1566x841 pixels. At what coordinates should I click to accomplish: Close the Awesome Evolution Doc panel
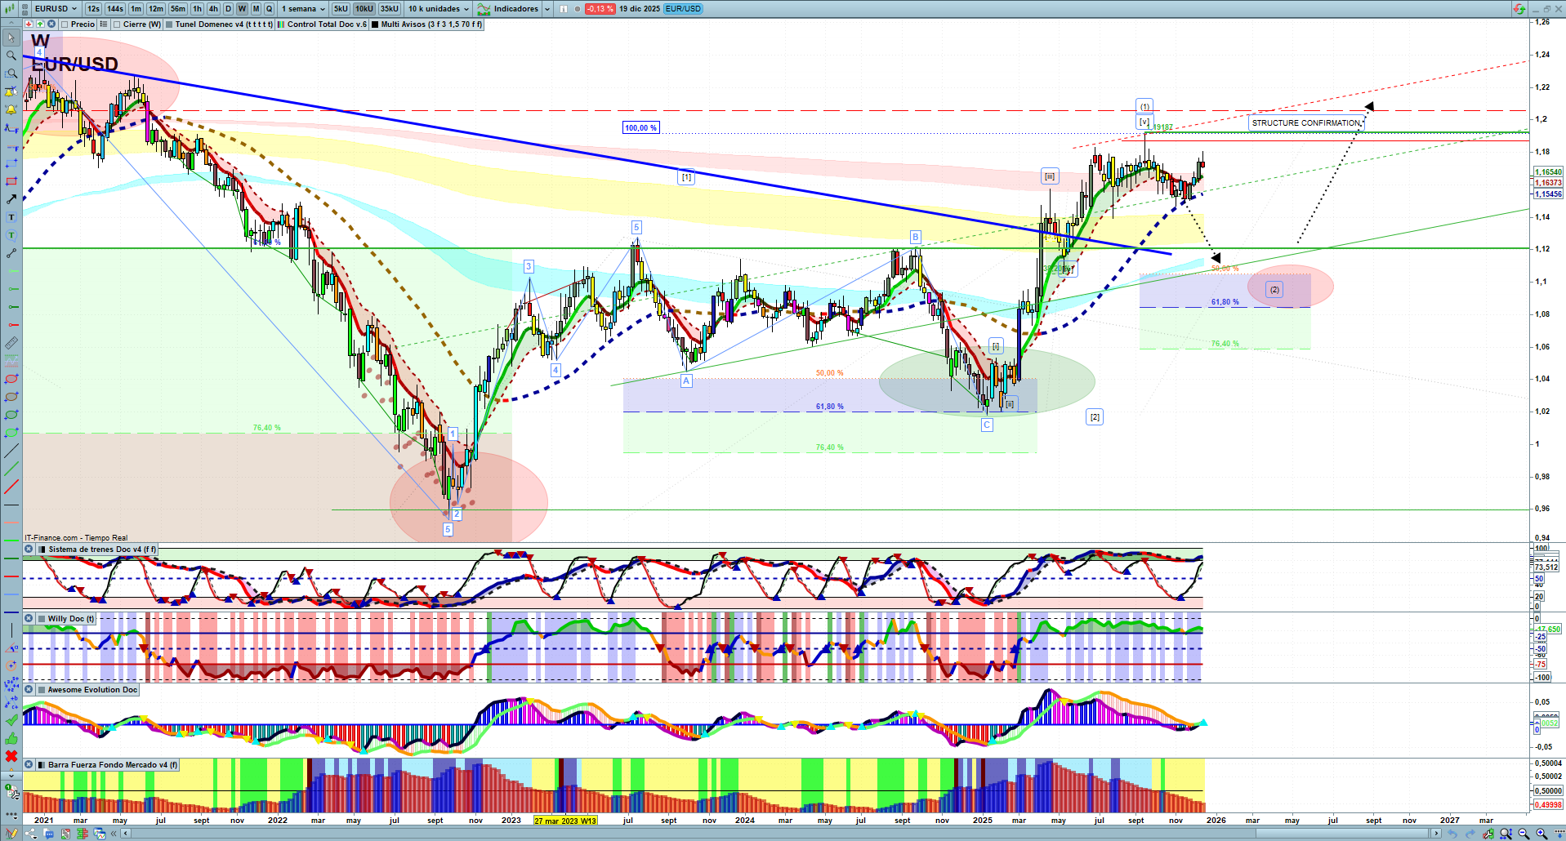click(29, 690)
